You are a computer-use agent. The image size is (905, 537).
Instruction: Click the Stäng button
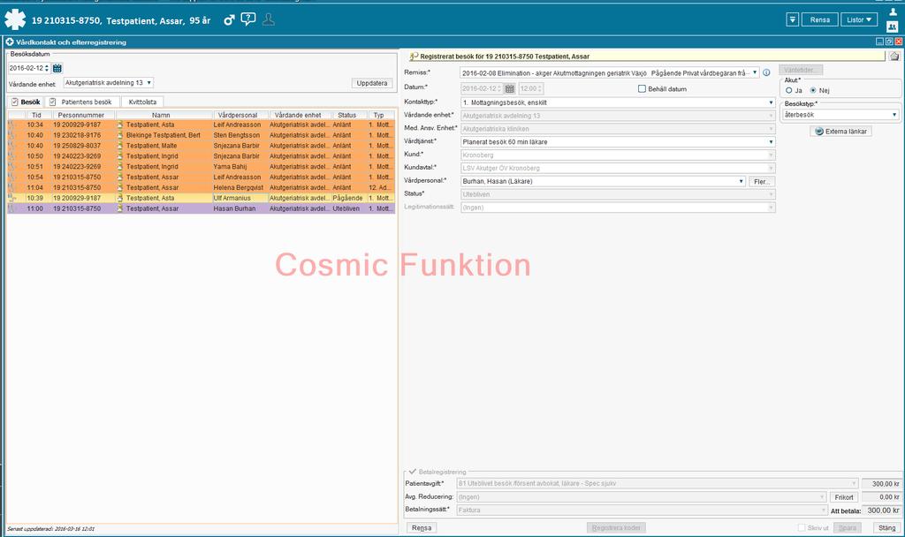886,528
